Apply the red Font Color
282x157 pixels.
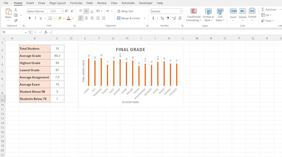(68, 18)
